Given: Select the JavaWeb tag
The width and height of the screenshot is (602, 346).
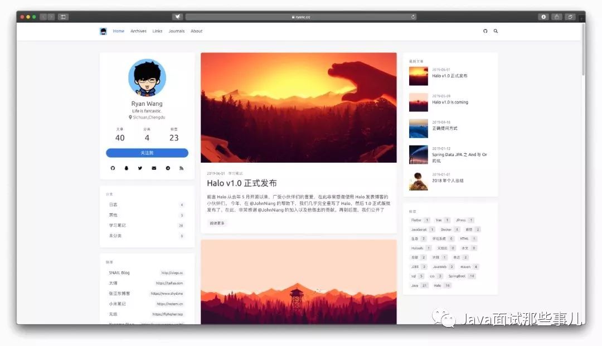Looking at the screenshot, I should 443,266.
